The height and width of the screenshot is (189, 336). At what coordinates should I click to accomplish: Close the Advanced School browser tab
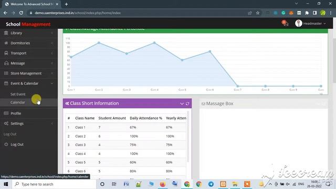pyautogui.click(x=57, y=4)
